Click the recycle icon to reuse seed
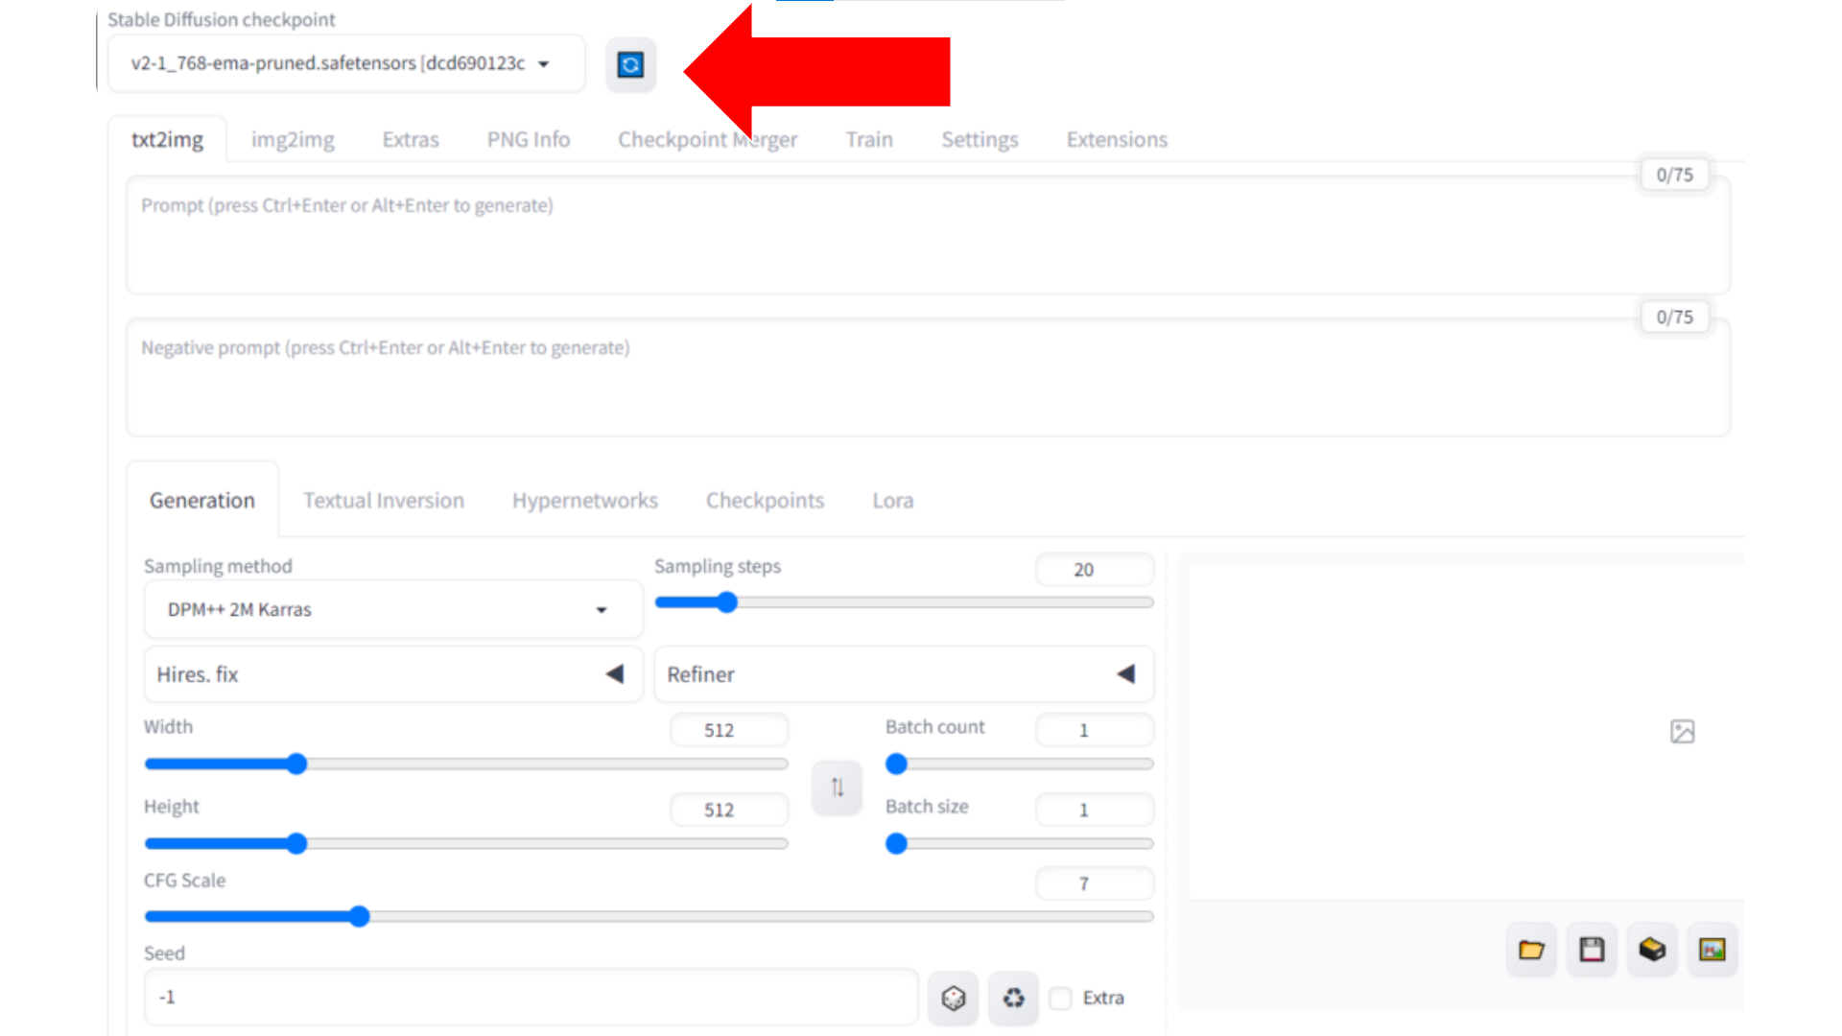The height and width of the screenshot is (1036, 1842). point(1013,999)
